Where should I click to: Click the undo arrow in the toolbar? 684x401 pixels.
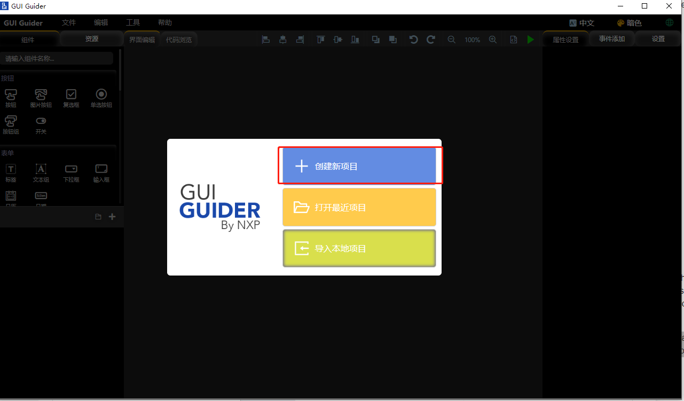pyautogui.click(x=413, y=39)
